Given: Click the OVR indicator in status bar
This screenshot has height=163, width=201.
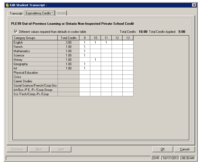Looking at the screenshot, I should point(156,158).
